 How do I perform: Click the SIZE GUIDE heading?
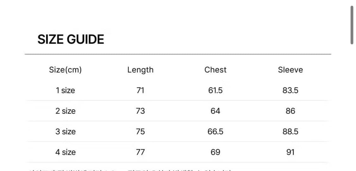click(x=71, y=40)
